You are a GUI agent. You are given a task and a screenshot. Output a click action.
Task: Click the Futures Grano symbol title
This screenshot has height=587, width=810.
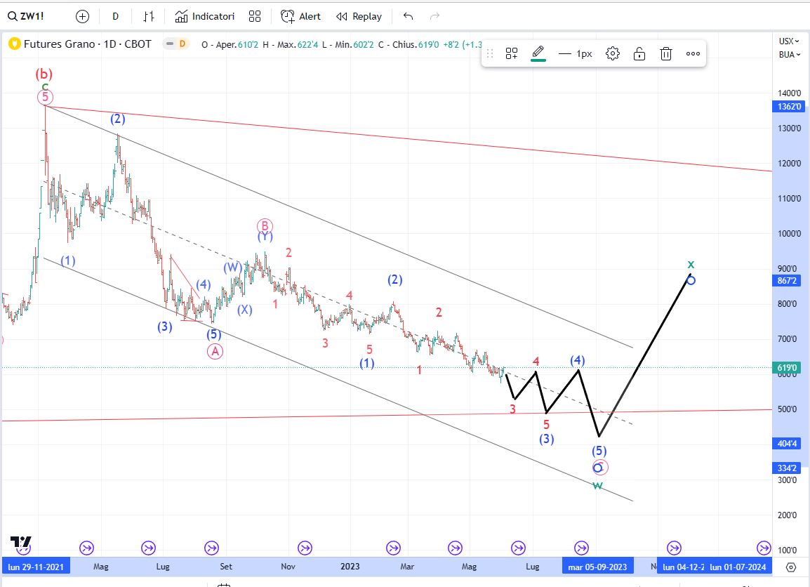[x=87, y=44]
